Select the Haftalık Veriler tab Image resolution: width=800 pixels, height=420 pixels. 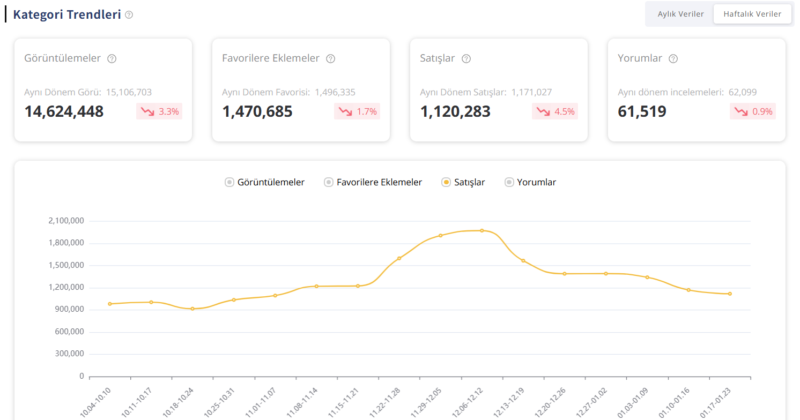[752, 14]
